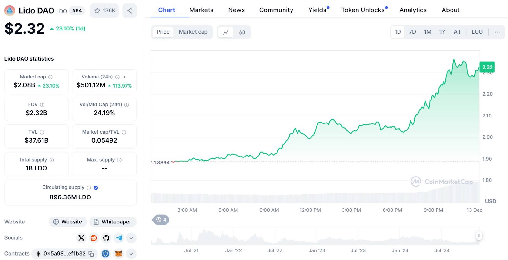Image resolution: width=508 pixels, height=260 pixels.
Task: Open the Website link
Action: click(x=68, y=222)
